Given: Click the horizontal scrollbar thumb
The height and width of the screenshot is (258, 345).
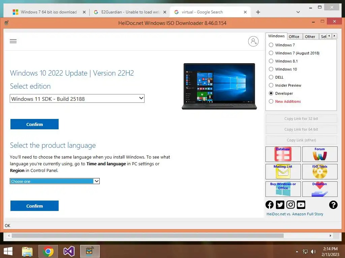Looking at the screenshot, I should 148,235.
